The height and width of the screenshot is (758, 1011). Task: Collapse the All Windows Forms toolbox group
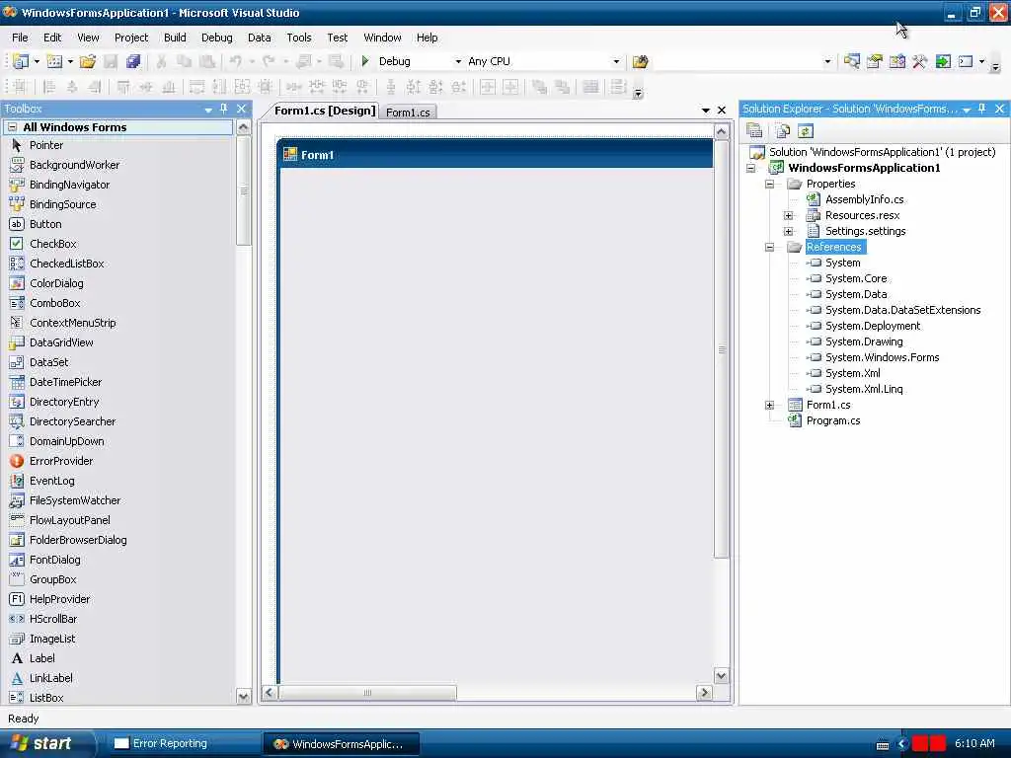point(12,127)
